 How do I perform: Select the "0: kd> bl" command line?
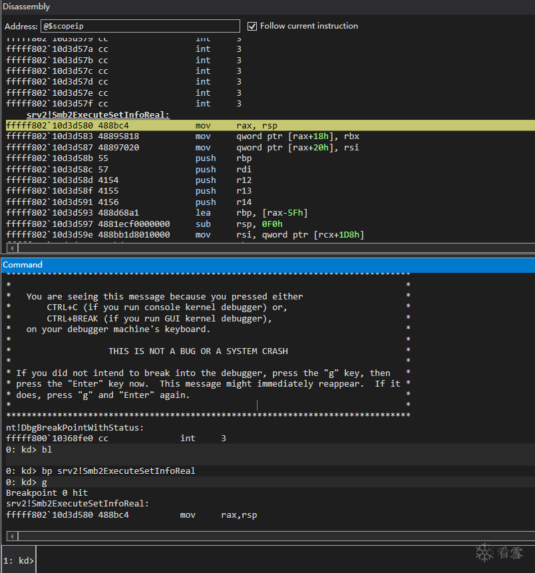[x=29, y=449]
